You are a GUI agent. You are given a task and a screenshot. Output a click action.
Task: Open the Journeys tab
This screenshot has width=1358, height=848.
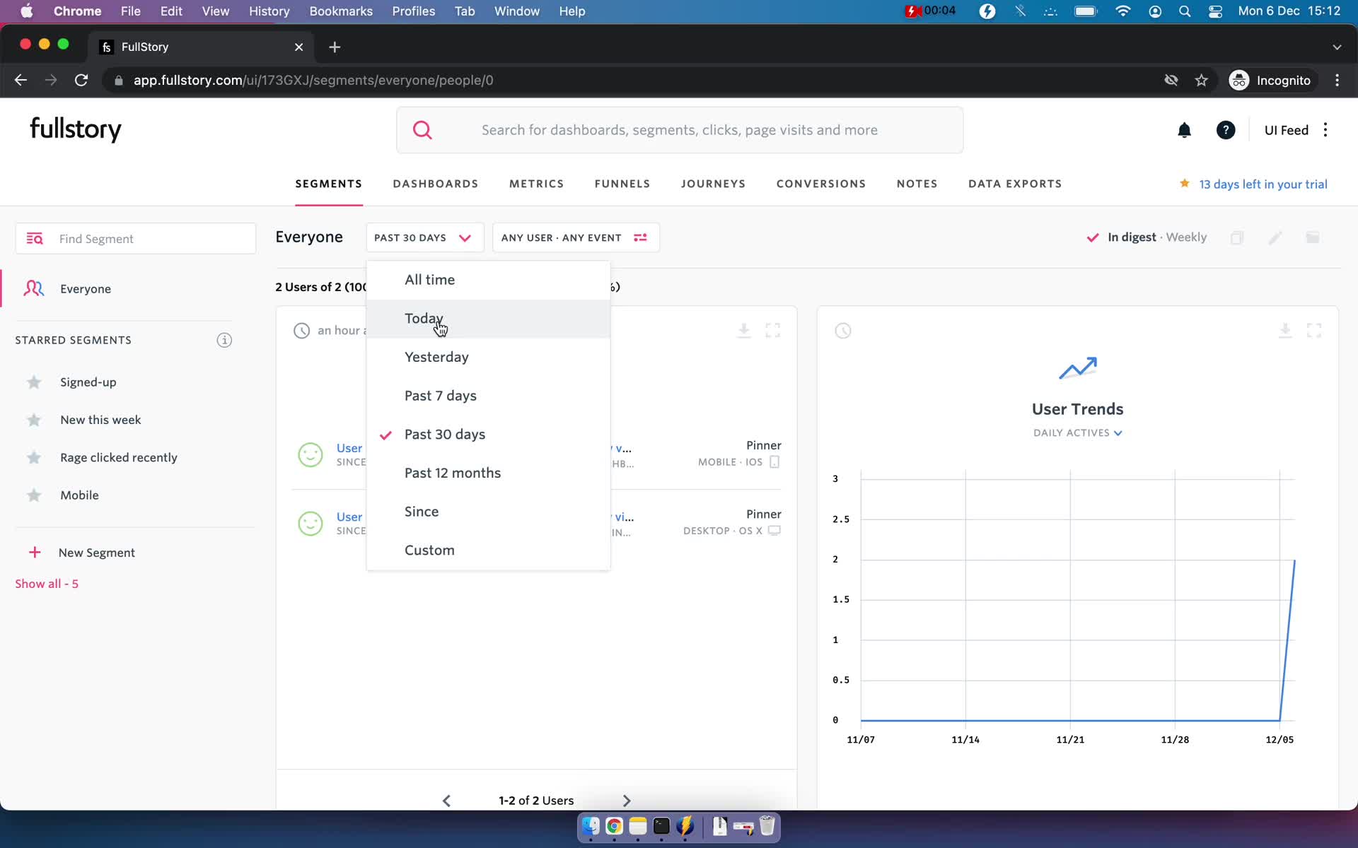tap(713, 184)
